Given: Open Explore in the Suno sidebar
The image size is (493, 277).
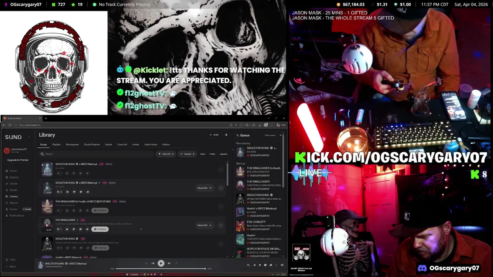Looking at the screenshot, I should click(x=12, y=177).
